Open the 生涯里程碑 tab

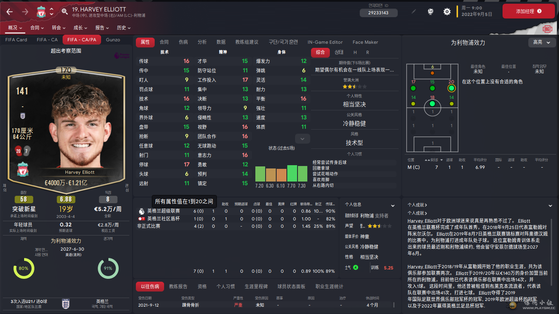point(256,287)
